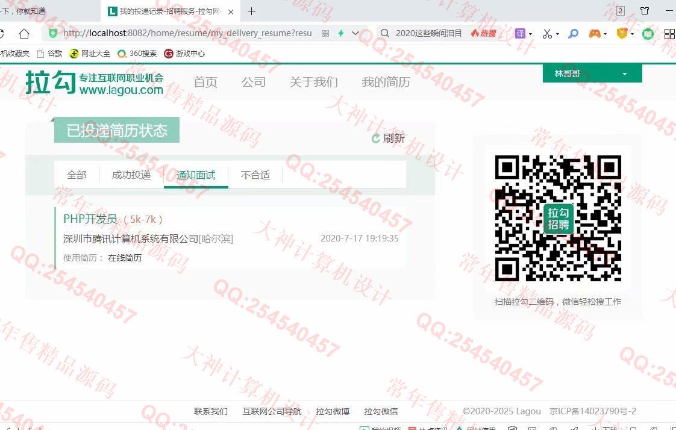The width and height of the screenshot is (676, 430).
Task: Click the 拉勾招聘 QR code image
Action: pyautogui.click(x=558, y=218)
